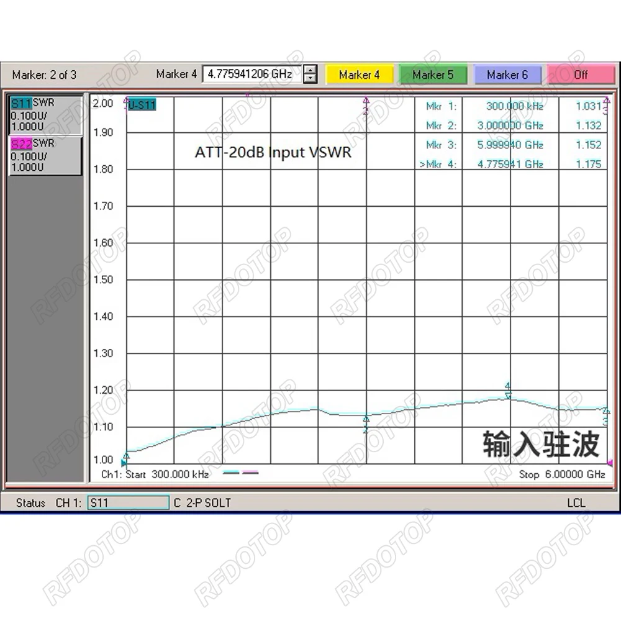This screenshot has height=621, width=621.
Task: Click the yellow Marker 4 button
Action: (x=359, y=75)
